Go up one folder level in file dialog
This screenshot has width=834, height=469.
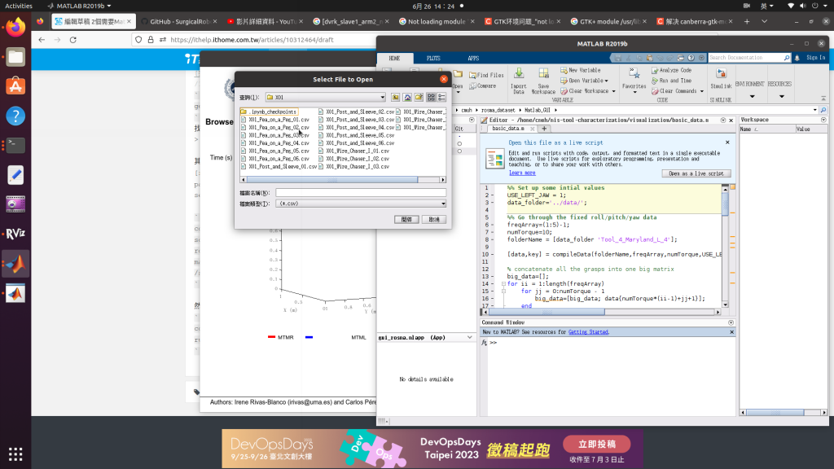(395, 98)
